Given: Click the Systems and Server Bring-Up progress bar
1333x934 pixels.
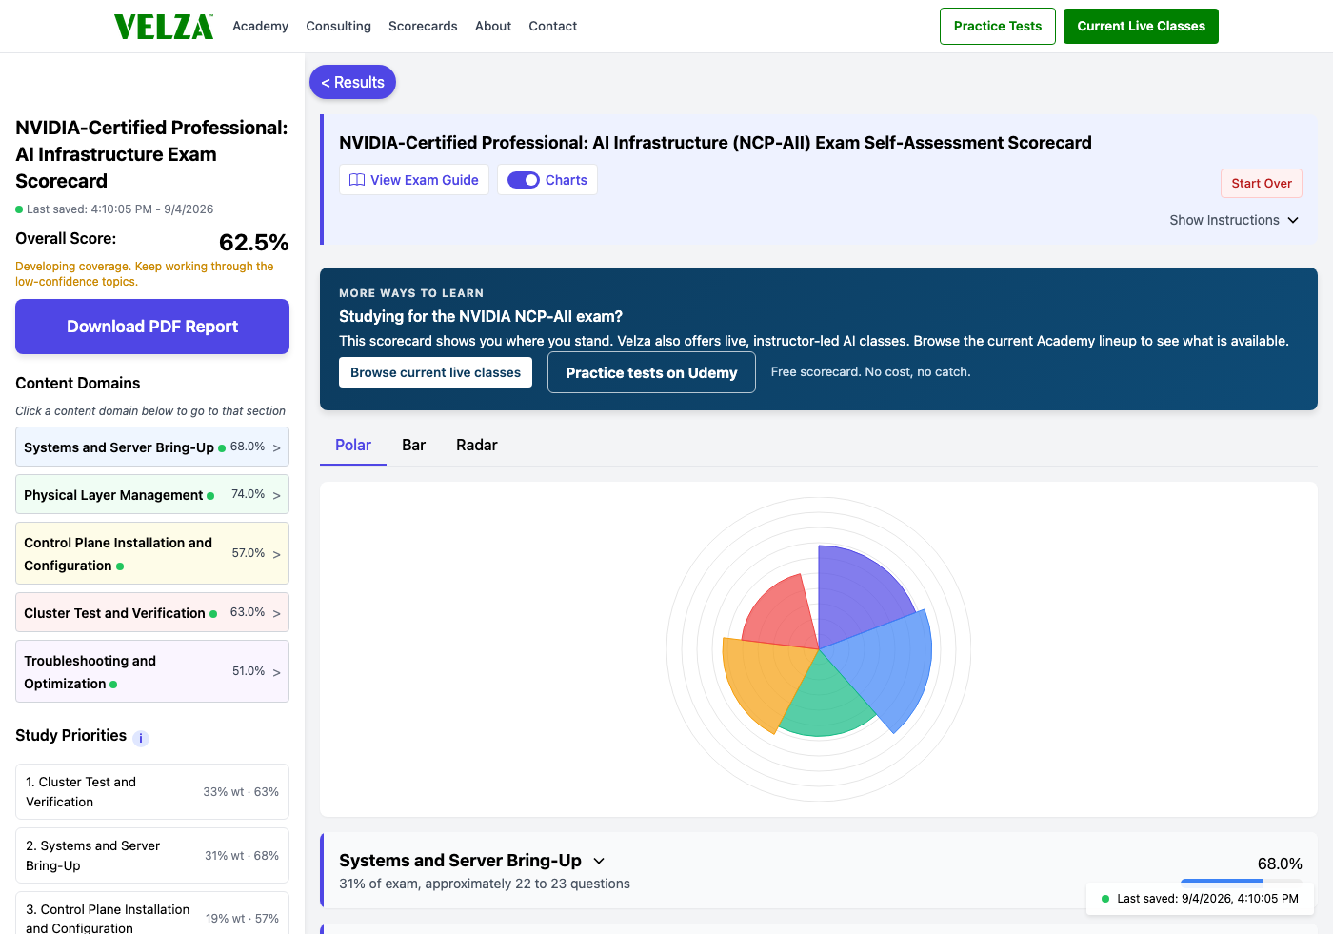Looking at the screenshot, I should point(1242,881).
